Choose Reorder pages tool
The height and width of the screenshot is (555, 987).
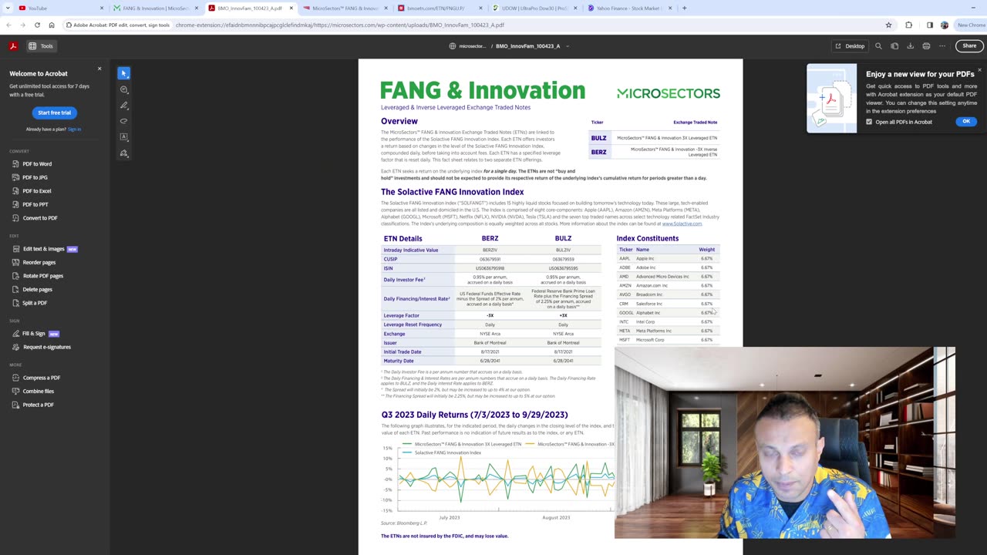coord(39,262)
